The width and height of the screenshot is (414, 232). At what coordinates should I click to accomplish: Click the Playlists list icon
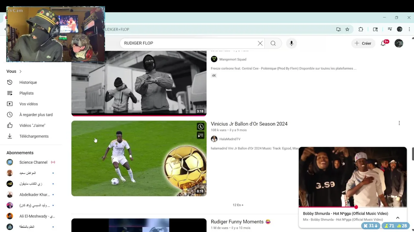10,93
